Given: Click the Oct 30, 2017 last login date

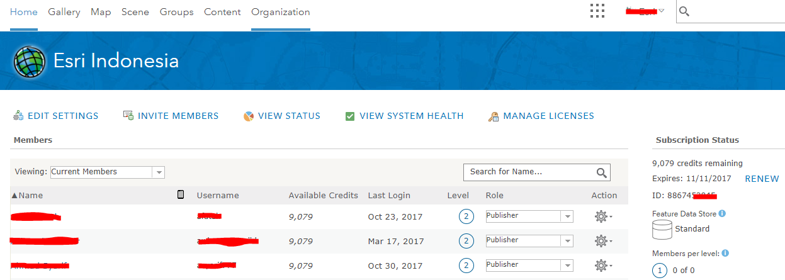Looking at the screenshot, I should click(395, 266).
